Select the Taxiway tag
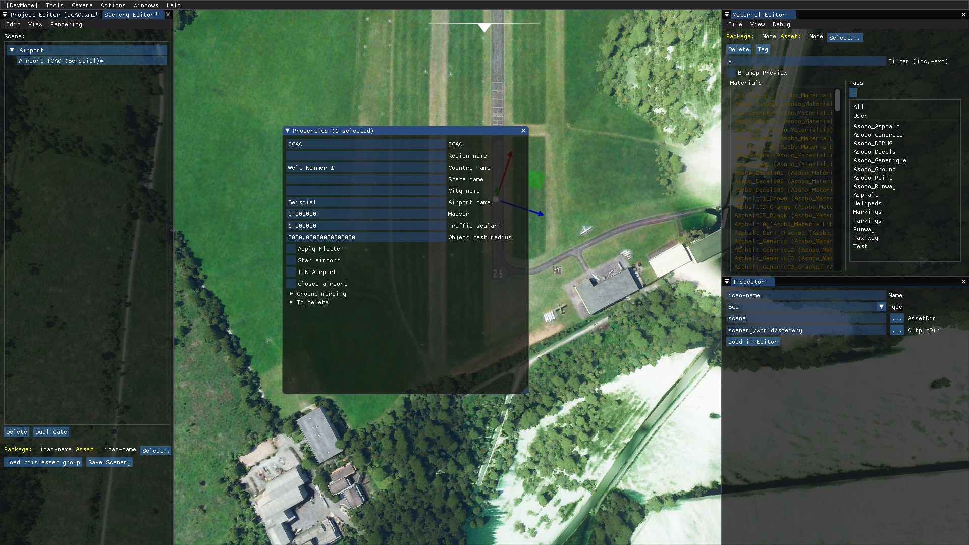Image resolution: width=969 pixels, height=545 pixels. click(x=866, y=238)
